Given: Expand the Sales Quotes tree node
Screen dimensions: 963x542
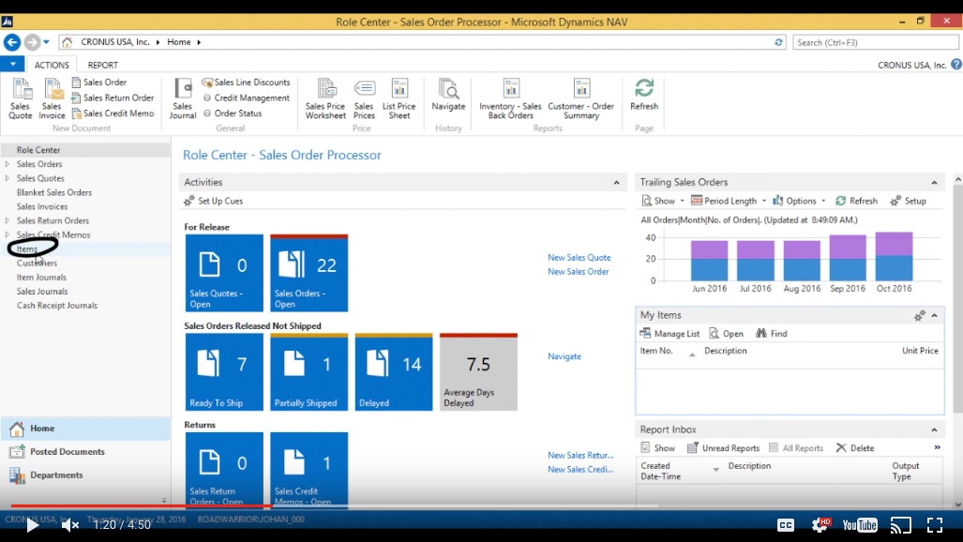Looking at the screenshot, I should click(8, 178).
